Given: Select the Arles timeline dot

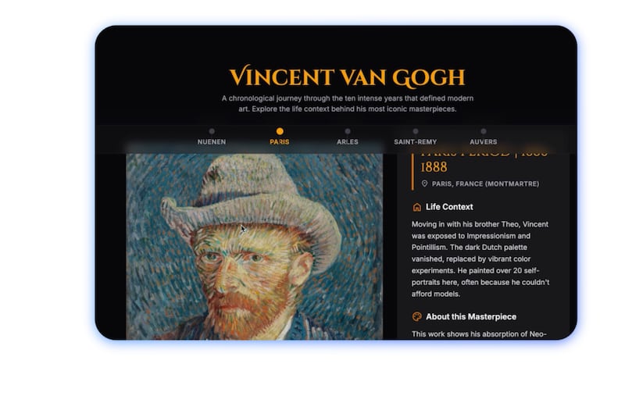Looking at the screenshot, I should (348, 131).
